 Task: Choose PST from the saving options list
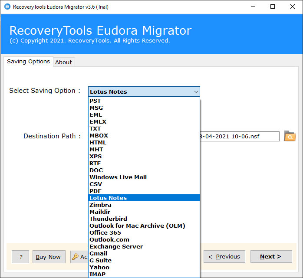144,101
